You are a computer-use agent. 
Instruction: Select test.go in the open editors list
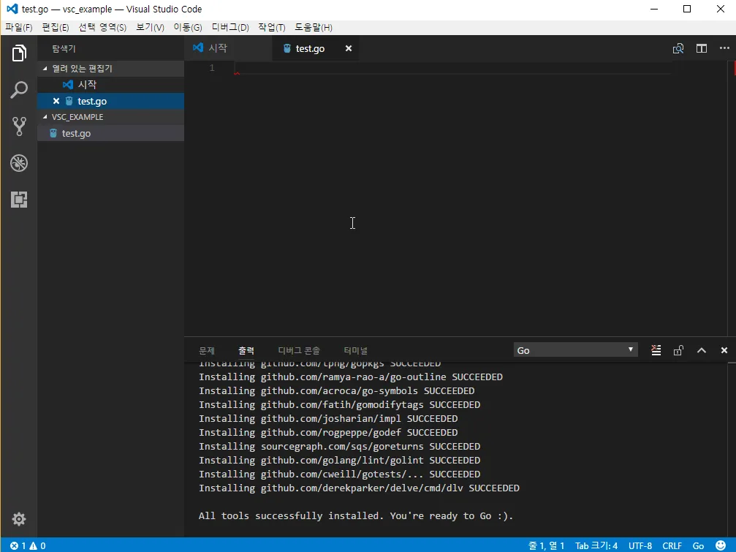[x=111, y=101]
